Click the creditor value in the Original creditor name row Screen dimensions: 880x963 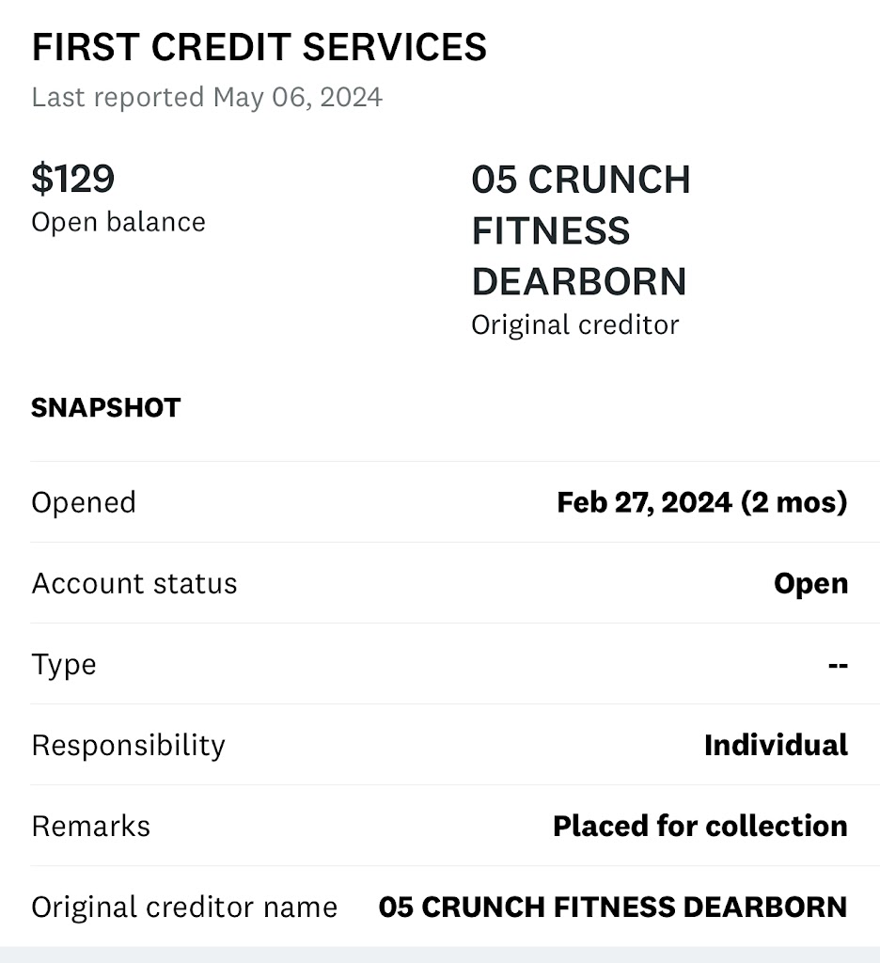(x=612, y=907)
